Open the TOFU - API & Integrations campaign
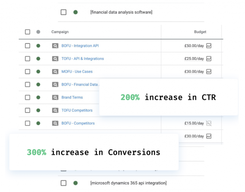The image size is (245, 192). [x=82, y=59]
